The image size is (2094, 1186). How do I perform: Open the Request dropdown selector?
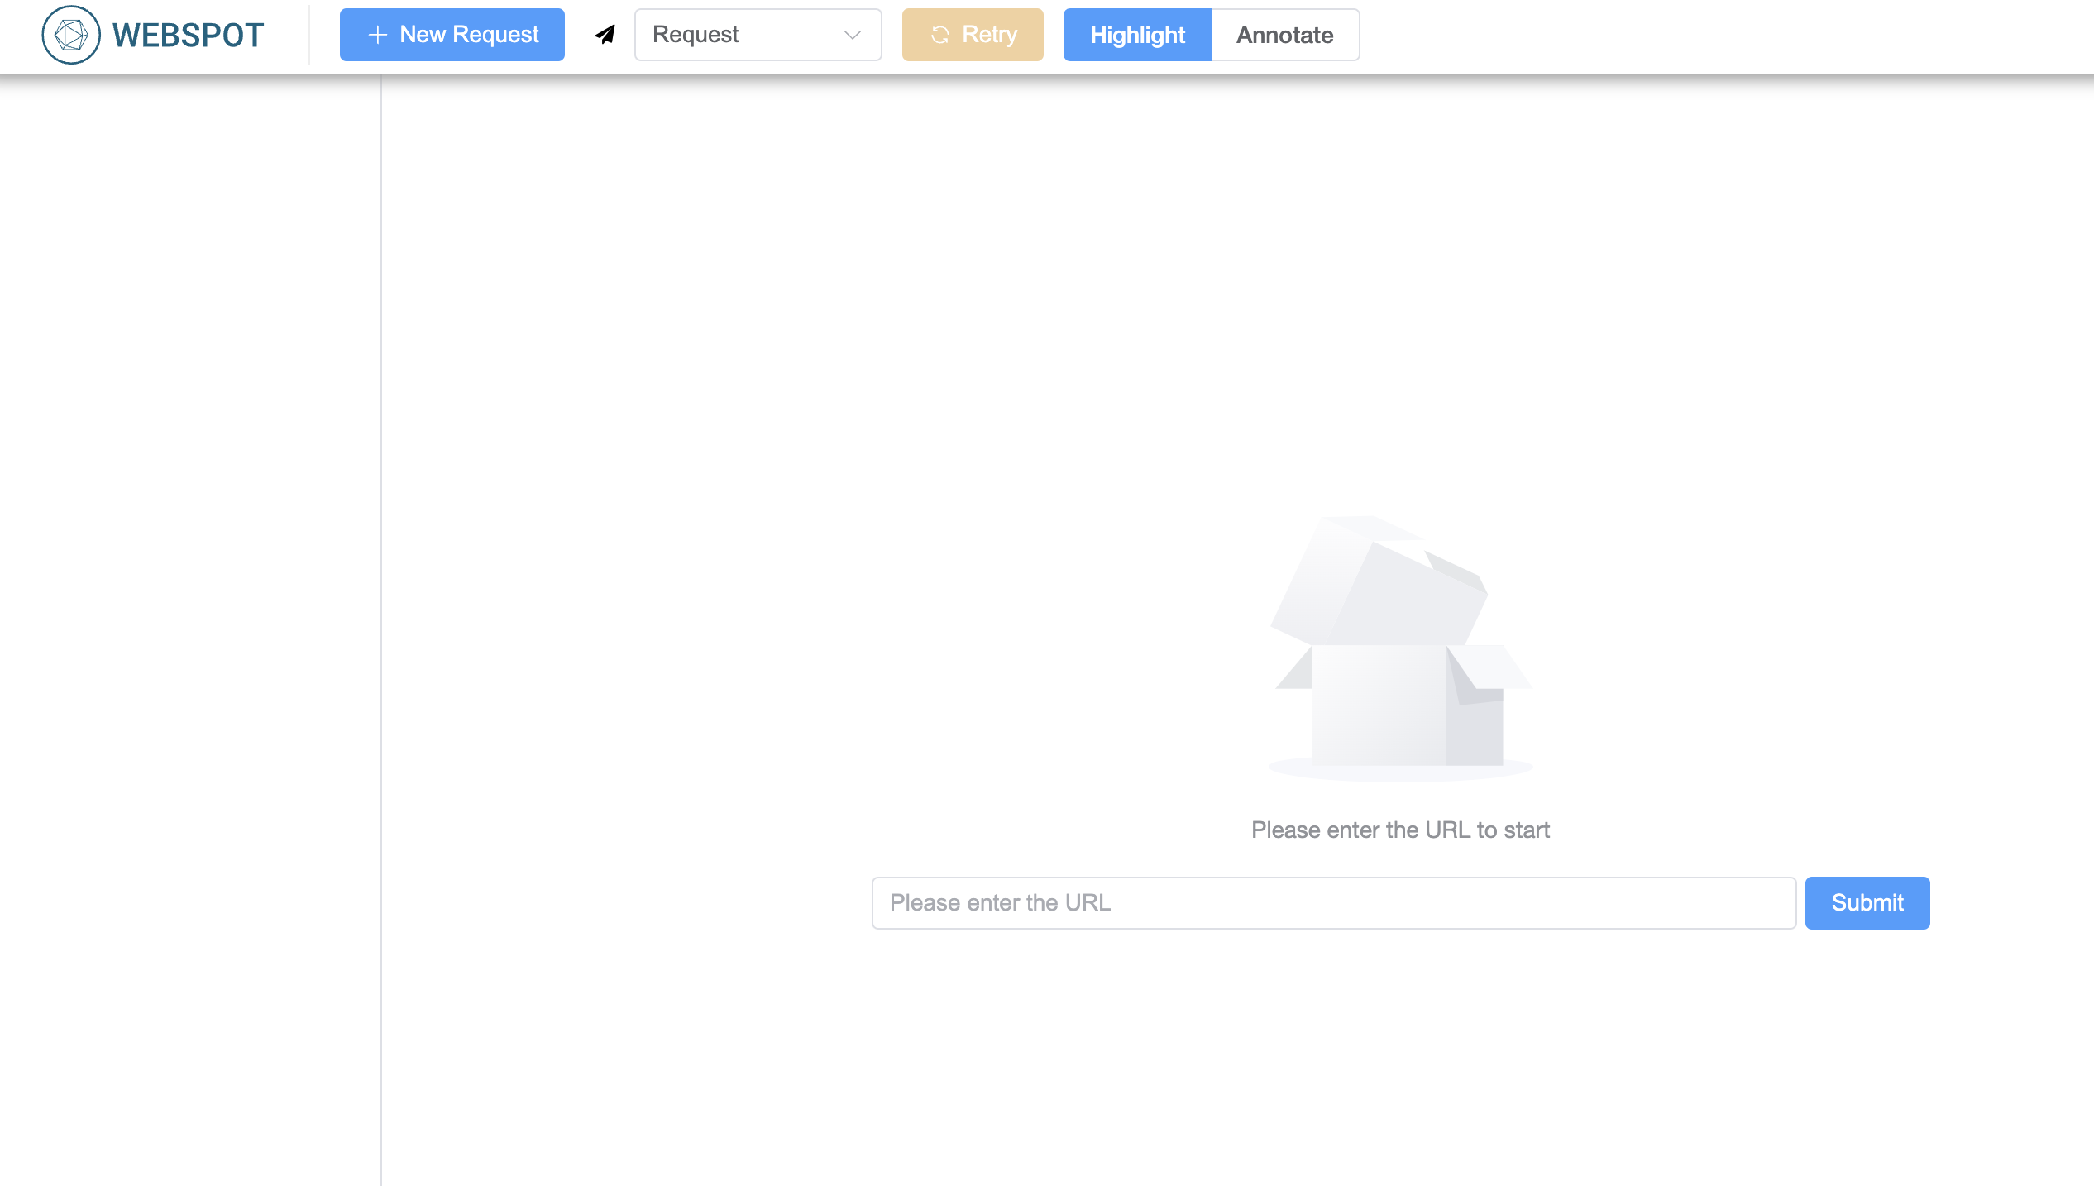pyautogui.click(x=758, y=35)
